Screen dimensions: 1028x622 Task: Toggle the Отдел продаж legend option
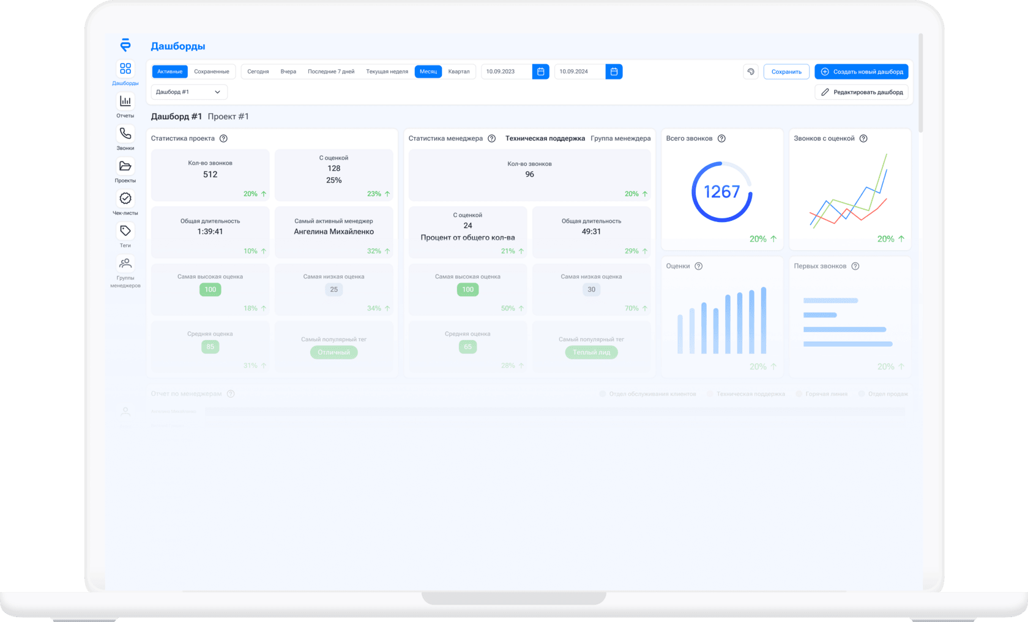point(884,394)
